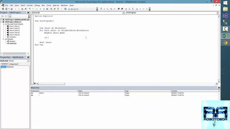This screenshot has height=129, width=230.
Task: Click the List Properties/Methods icon
Action: (101, 9)
